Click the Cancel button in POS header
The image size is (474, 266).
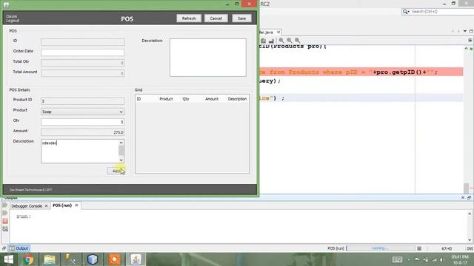(216, 18)
